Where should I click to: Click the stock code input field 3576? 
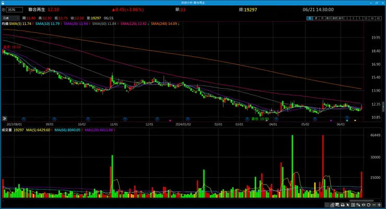pyautogui.click(x=15, y=10)
